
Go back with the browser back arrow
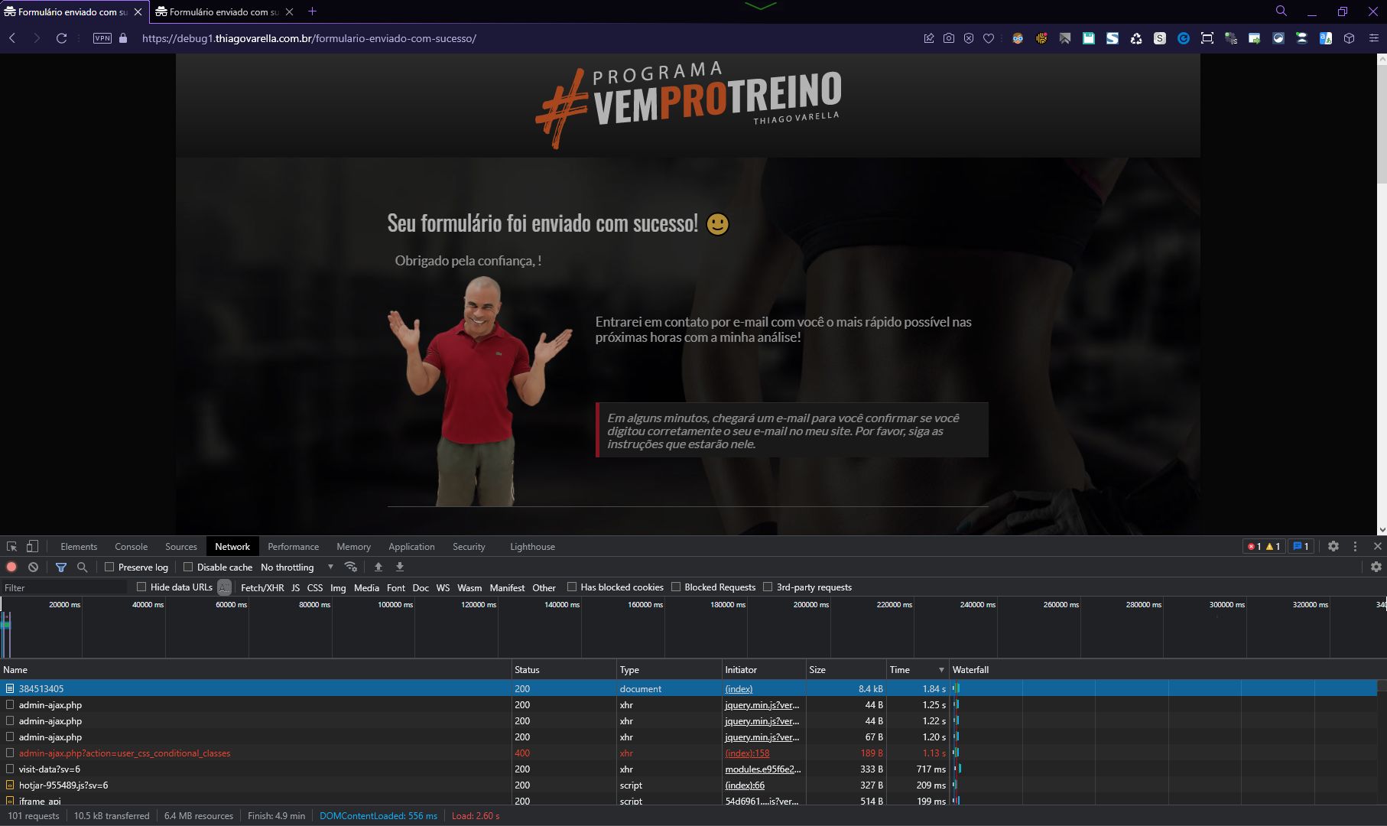(12, 38)
